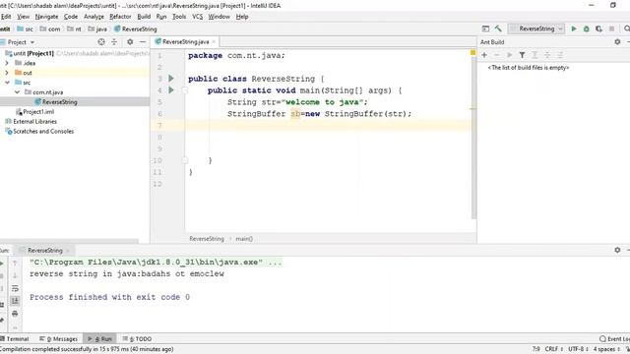Open the Terminal tool window

15,339
